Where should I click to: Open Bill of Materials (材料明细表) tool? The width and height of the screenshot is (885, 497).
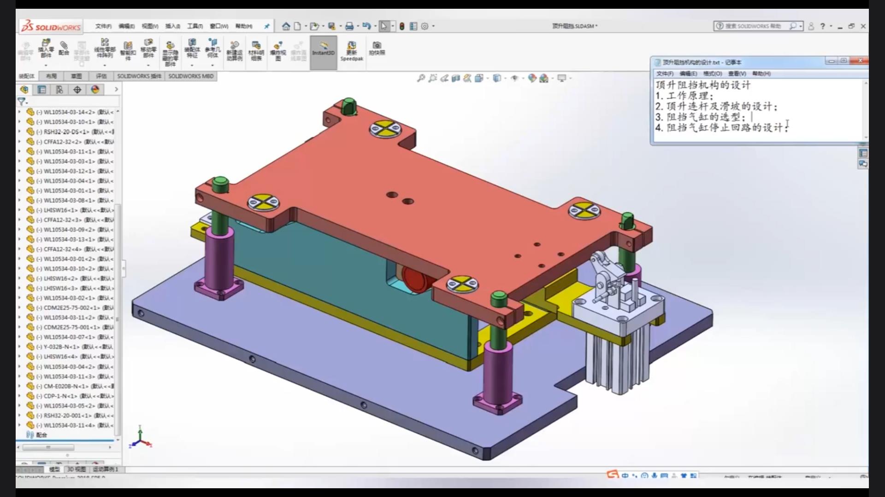(x=256, y=51)
